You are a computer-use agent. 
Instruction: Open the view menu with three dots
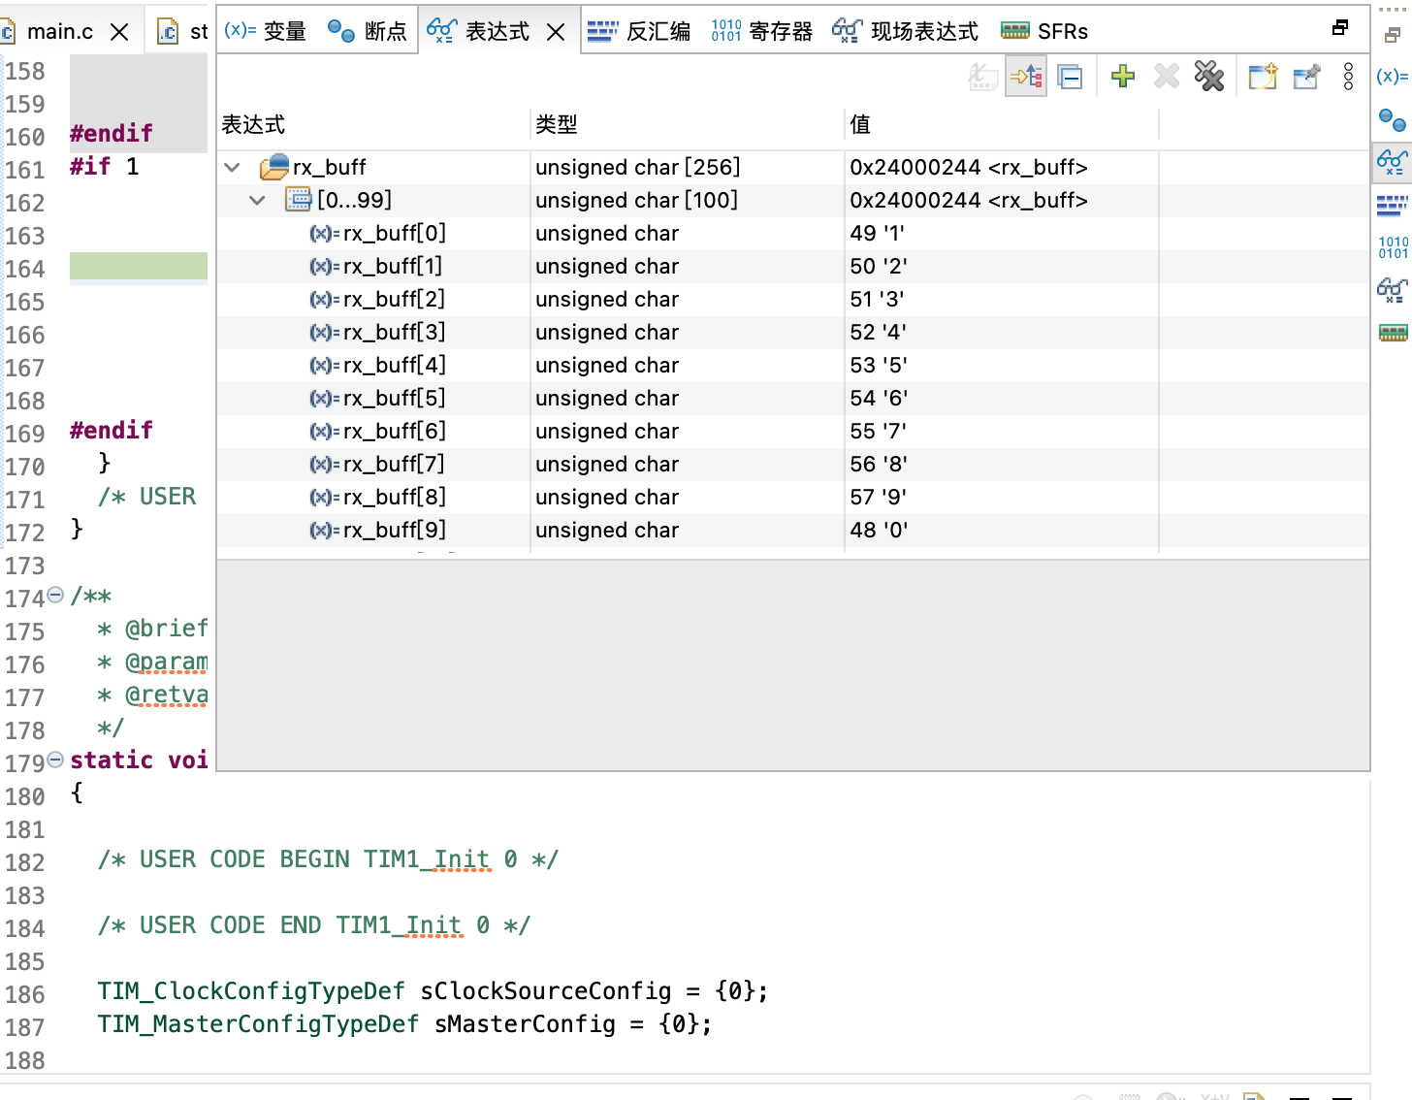click(1348, 76)
